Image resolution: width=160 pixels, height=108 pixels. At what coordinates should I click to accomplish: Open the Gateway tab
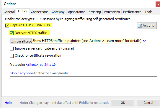[58, 12]
